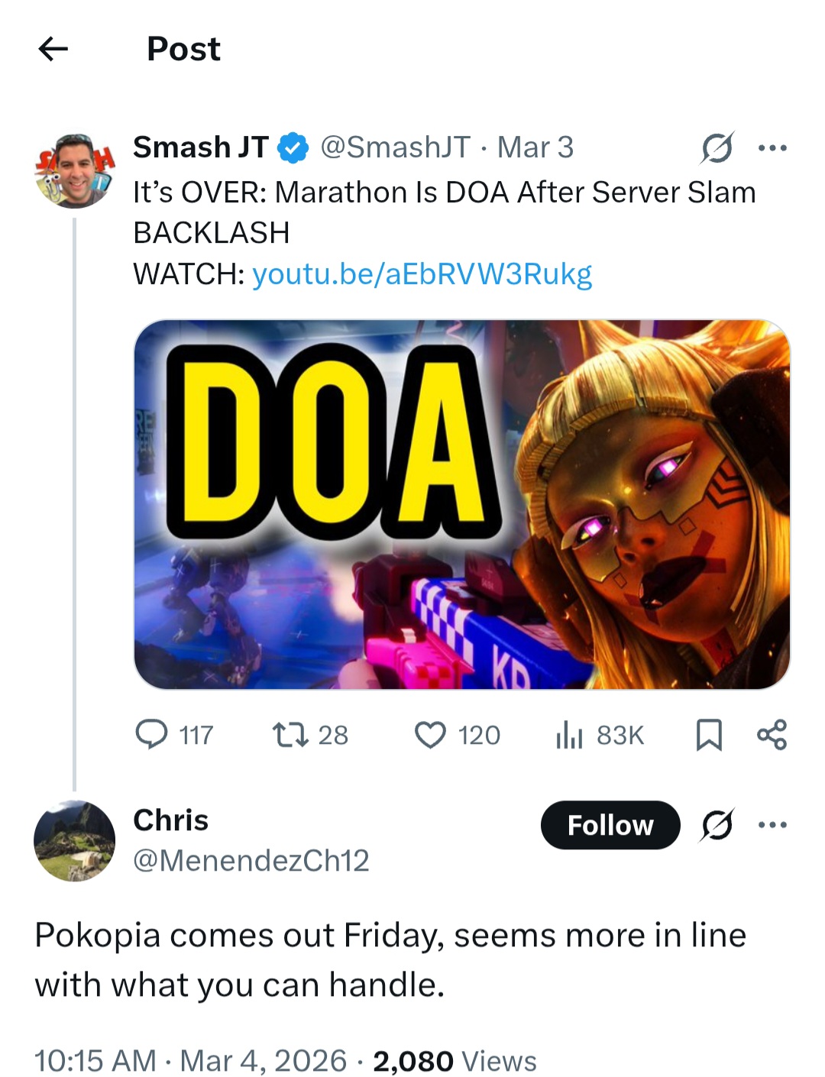Open Chris's profile picture
This screenshot has height=1077, width=825.
(74, 840)
